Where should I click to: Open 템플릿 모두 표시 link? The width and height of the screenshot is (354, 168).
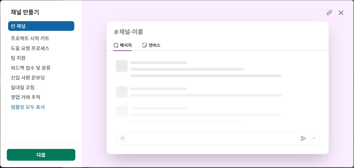(28, 107)
